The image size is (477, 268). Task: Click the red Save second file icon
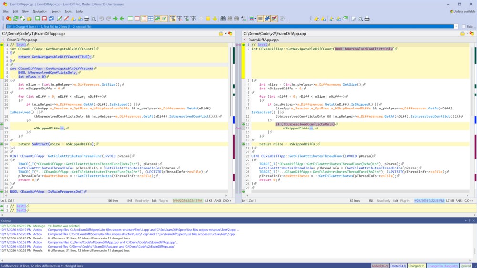[x=44, y=19]
